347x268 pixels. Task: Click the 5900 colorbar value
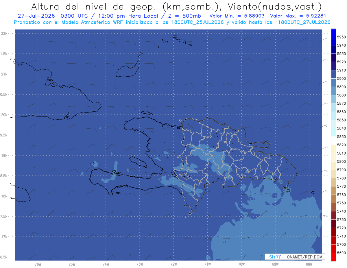[342, 78]
